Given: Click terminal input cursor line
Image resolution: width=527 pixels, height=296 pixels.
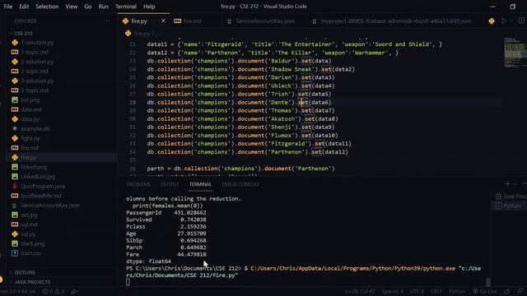Looking at the screenshot, I should pos(128,282).
